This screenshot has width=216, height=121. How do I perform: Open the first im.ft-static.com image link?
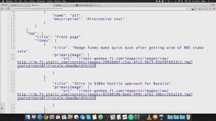click(105, 64)
